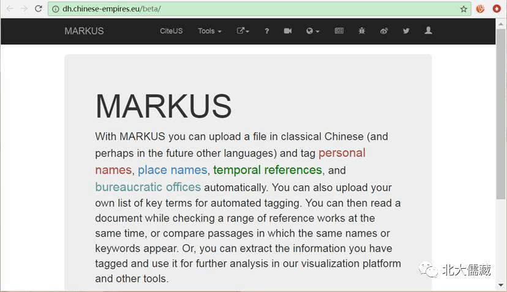Open the CiteUS menu item
507x292 pixels.
pyautogui.click(x=171, y=31)
